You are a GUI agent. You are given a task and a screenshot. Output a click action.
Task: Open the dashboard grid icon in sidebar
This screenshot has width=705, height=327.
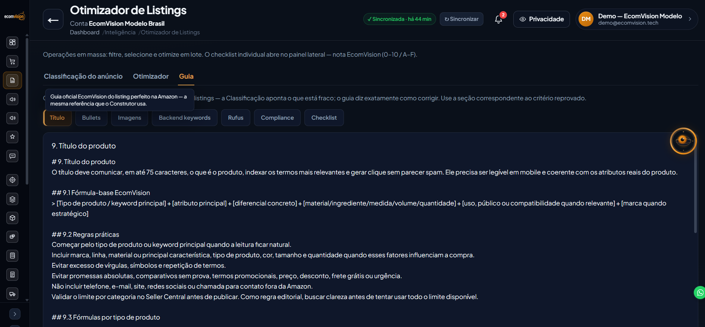pos(12,42)
